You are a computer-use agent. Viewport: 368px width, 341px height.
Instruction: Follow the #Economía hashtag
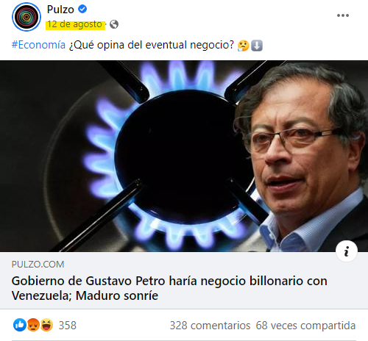pos(38,45)
